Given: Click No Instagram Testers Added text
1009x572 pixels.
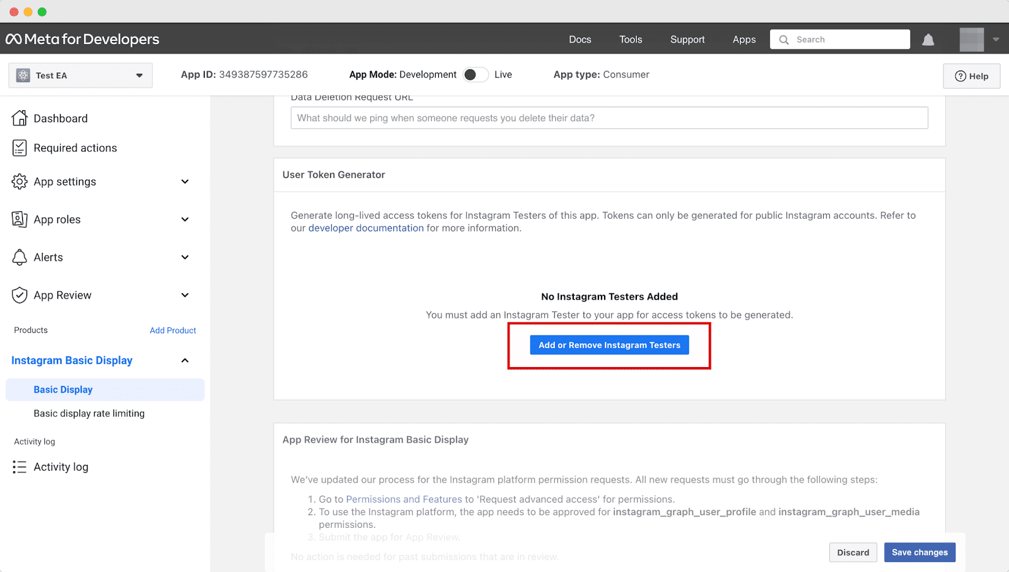Looking at the screenshot, I should click(x=609, y=296).
